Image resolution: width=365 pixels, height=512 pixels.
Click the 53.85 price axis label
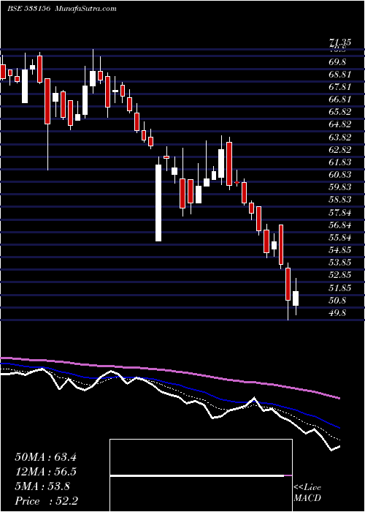coord(340,263)
